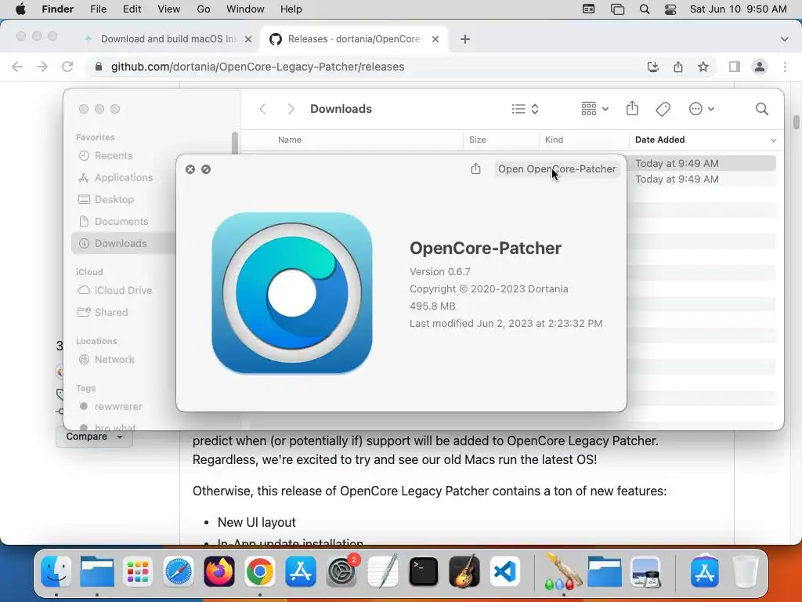Reload the GitHub releases page
The height and width of the screenshot is (602, 802).
tap(67, 67)
